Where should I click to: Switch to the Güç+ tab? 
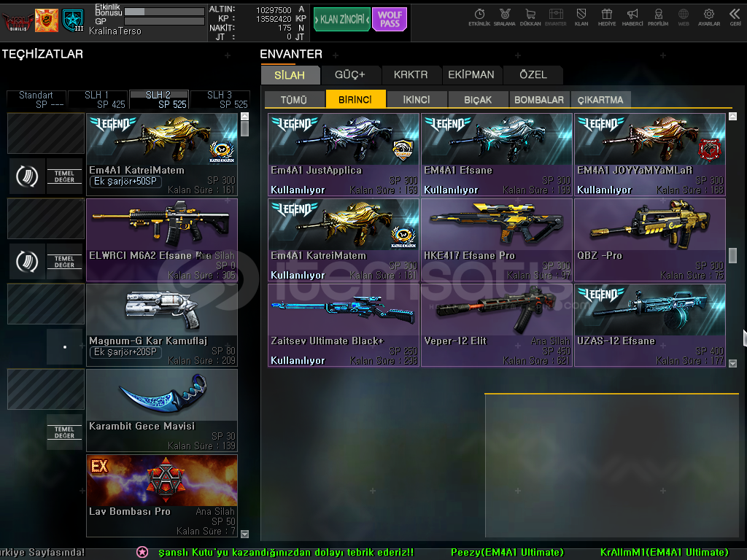350,75
